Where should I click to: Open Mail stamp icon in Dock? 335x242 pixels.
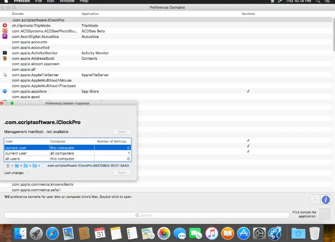(68, 233)
